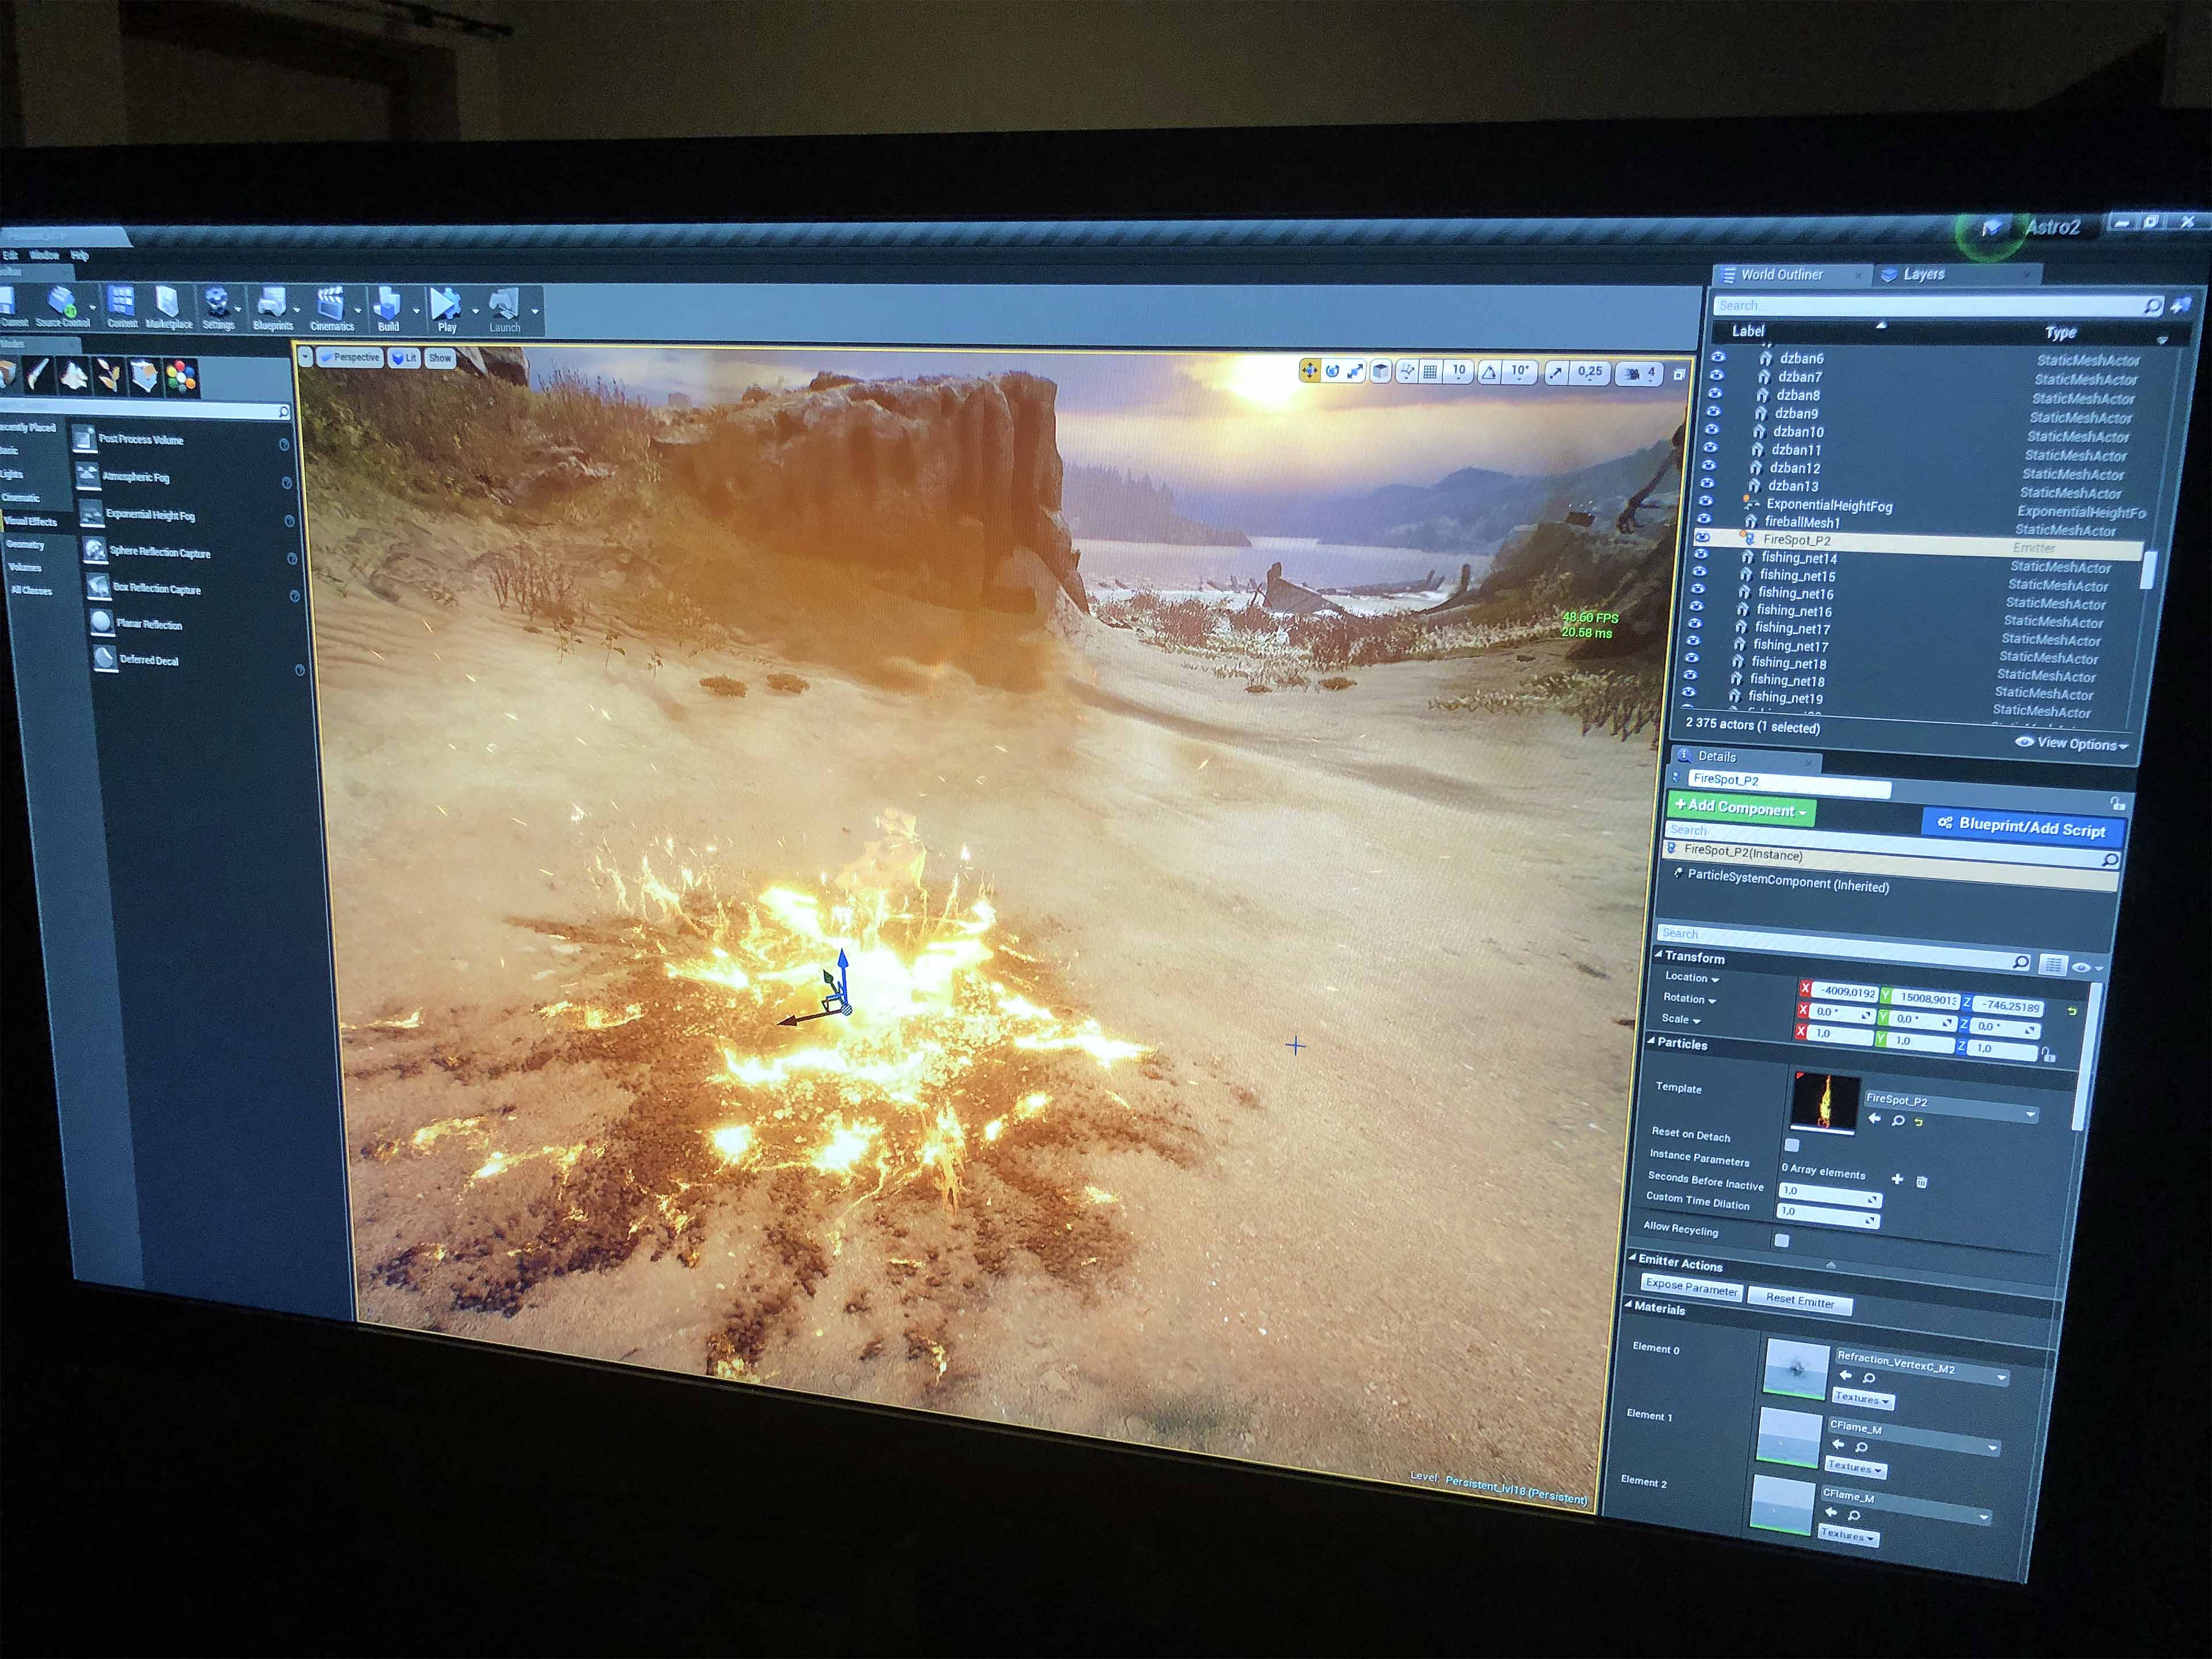Enable the Allow Recycling checkbox

(x=1781, y=1241)
